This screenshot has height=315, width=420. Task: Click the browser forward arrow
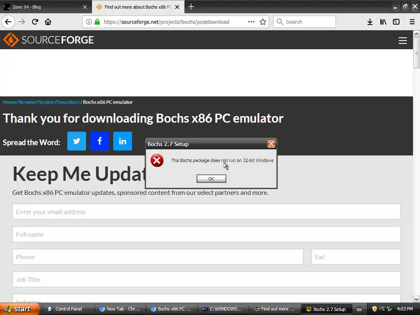tap(22, 22)
